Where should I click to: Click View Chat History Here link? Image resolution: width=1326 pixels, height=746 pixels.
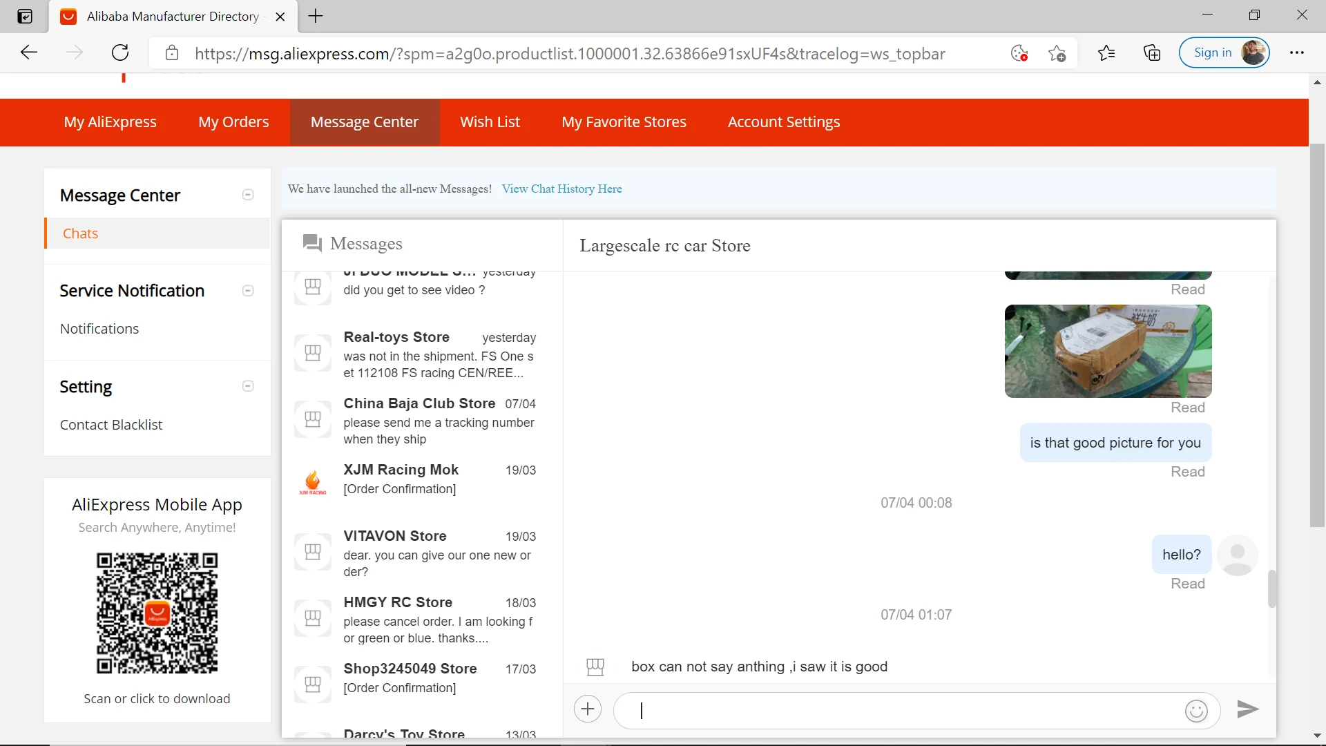(x=561, y=189)
